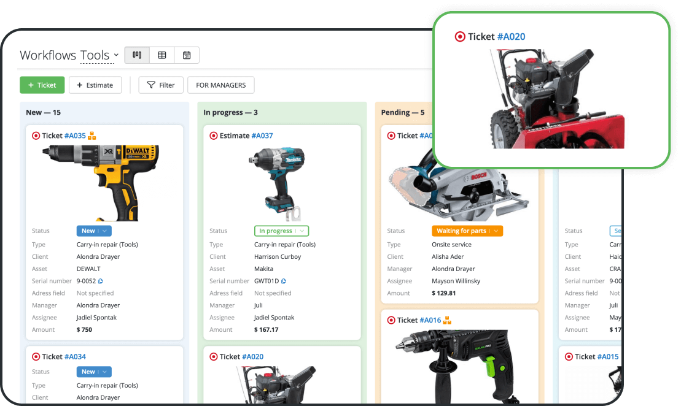The height and width of the screenshot is (406, 681).
Task: Switch to the FOR MANAGERS tab
Action: point(220,85)
